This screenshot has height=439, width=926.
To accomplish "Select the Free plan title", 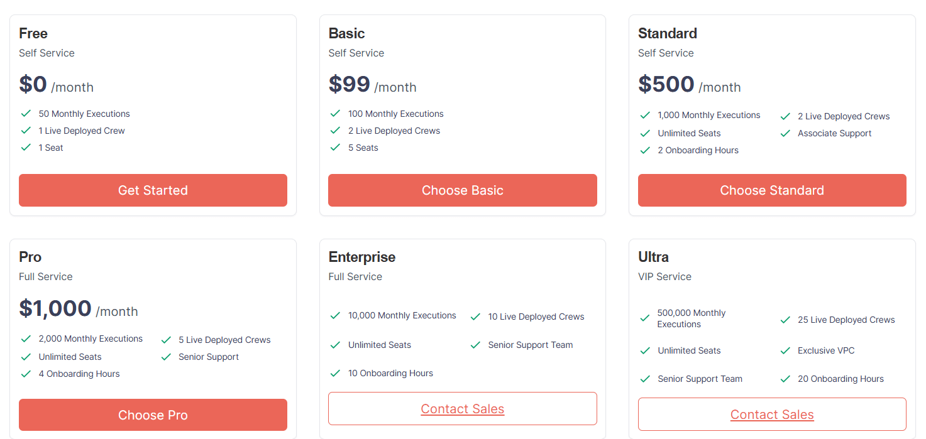I will tap(33, 33).
